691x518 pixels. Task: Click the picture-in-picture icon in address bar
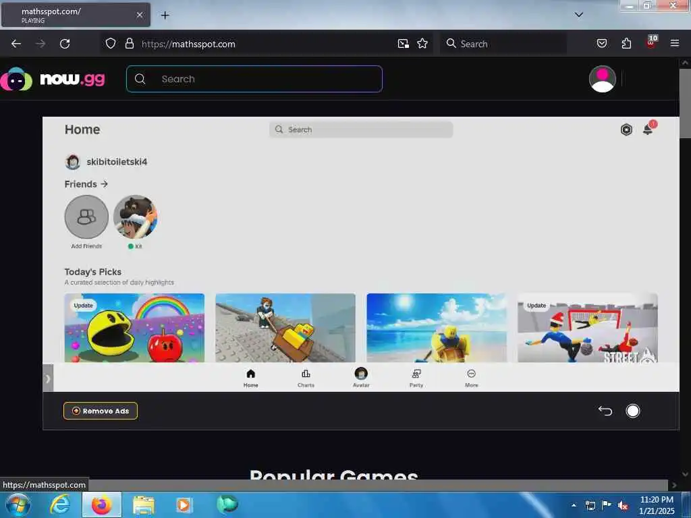tap(404, 44)
